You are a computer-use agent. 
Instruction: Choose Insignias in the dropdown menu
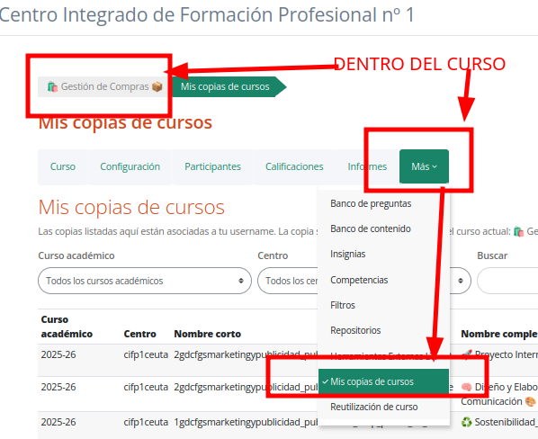click(348, 255)
